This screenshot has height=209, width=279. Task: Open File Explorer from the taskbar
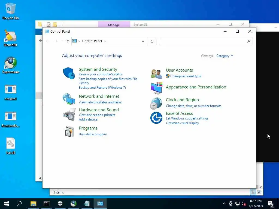pos(33,204)
